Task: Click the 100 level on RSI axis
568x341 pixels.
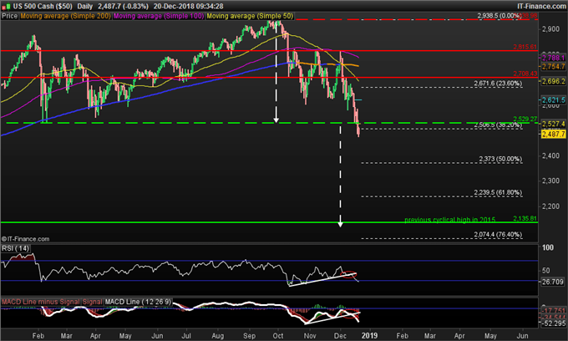Action: [x=548, y=247]
